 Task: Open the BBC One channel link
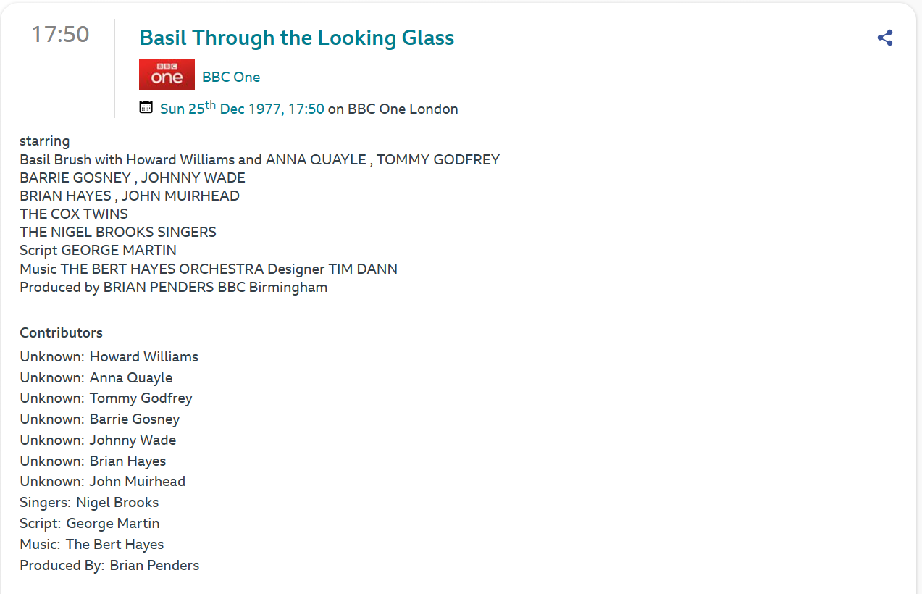(231, 78)
